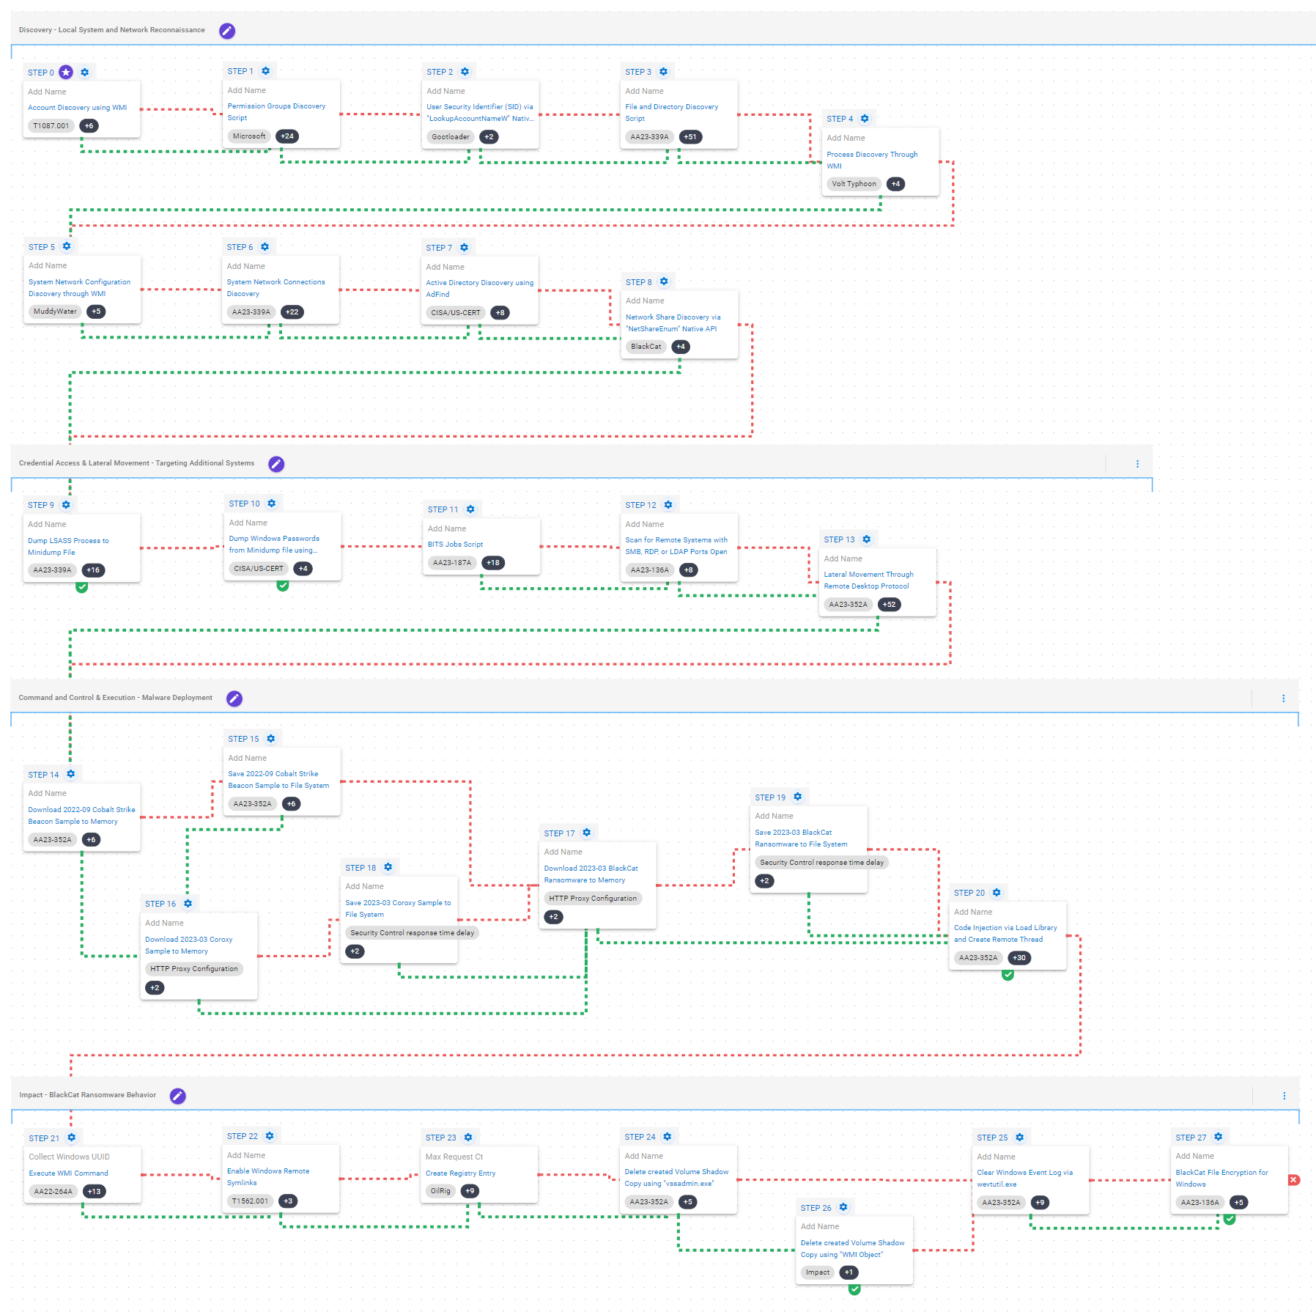Click the star icon on Step 0
The image size is (1316, 1312).
point(66,72)
